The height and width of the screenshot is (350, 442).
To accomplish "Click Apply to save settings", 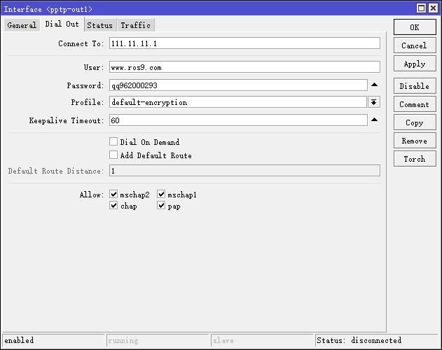I will (414, 64).
